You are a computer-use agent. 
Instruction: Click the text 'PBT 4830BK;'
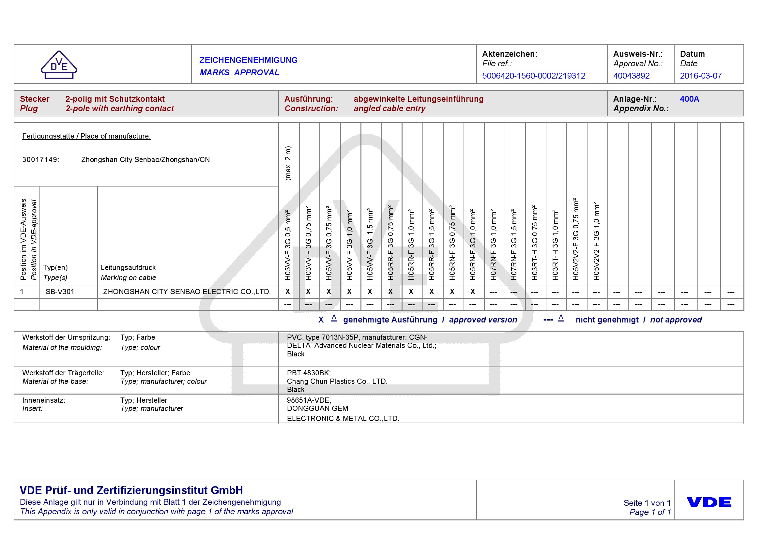click(309, 373)
